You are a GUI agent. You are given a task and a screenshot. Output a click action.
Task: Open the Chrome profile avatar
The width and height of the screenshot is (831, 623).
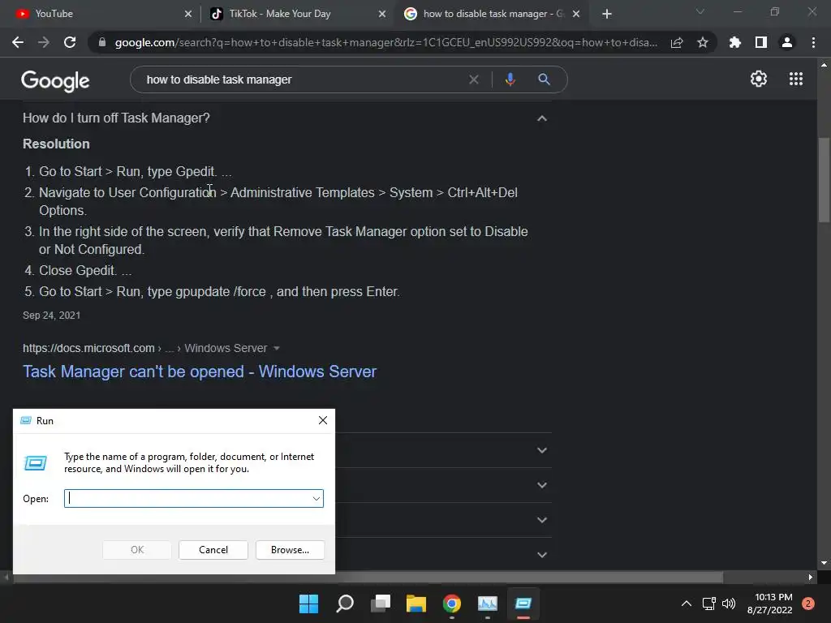(x=787, y=42)
